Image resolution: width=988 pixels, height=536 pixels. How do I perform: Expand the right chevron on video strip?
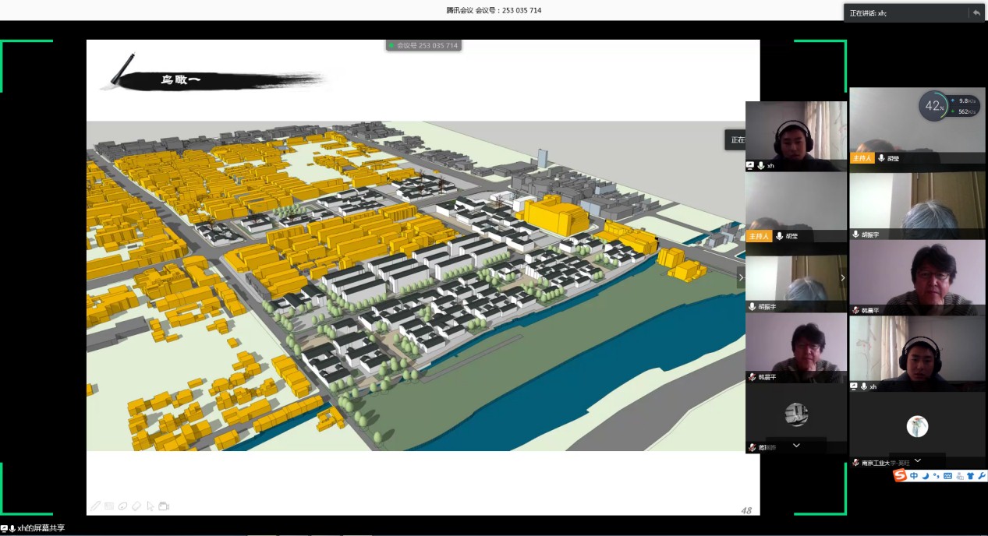(842, 277)
